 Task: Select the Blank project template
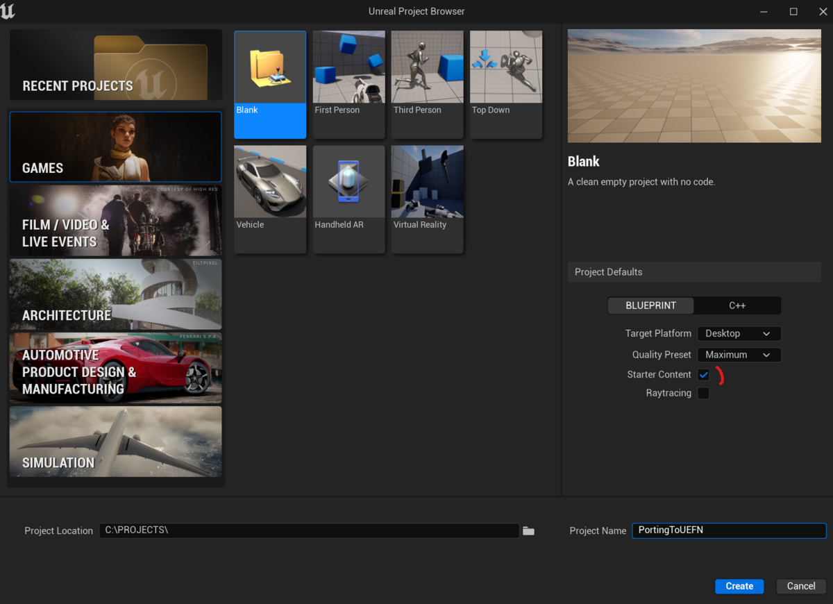click(x=270, y=85)
